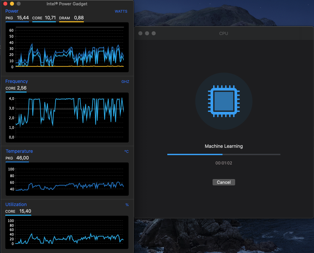314x253 pixels.
Task: Click the Temperature section heading
Action: (19, 151)
